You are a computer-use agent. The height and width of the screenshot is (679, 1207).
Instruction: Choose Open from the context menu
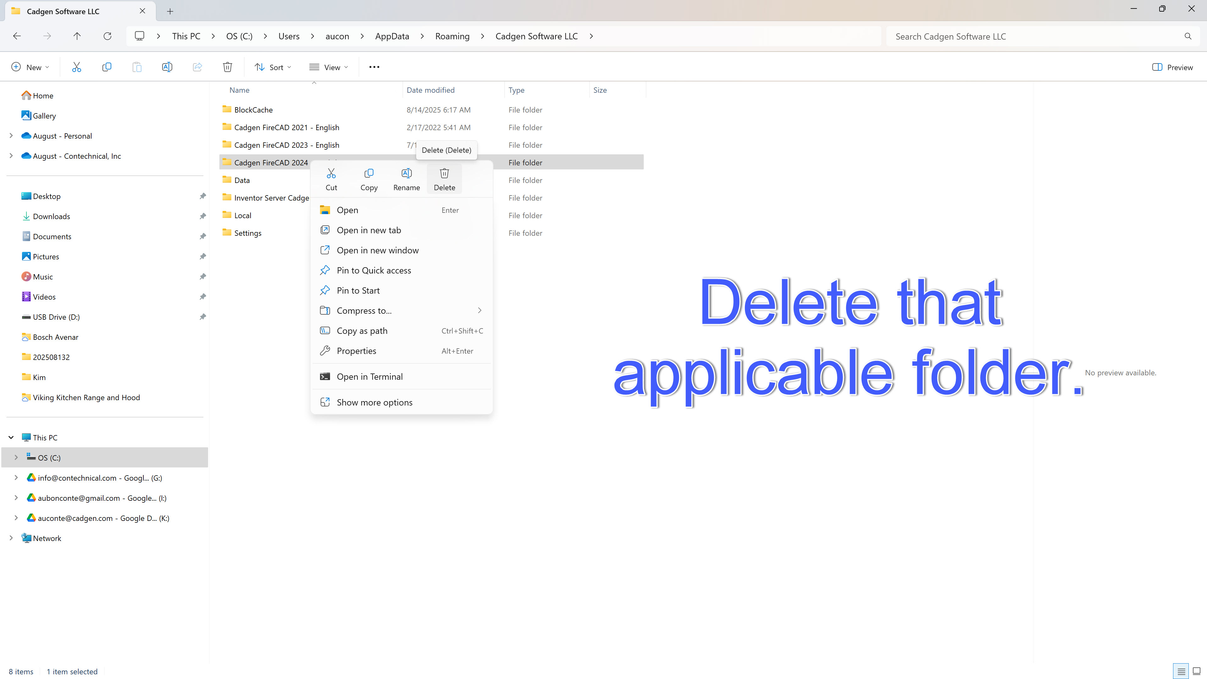point(402,210)
